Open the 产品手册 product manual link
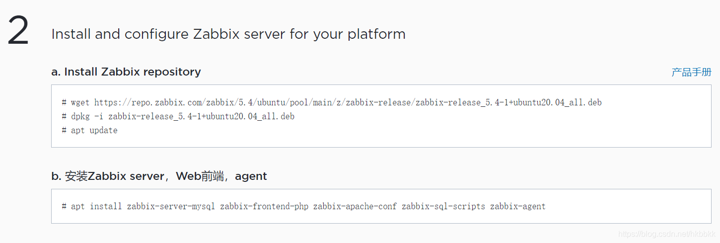The image size is (720, 243). point(691,72)
